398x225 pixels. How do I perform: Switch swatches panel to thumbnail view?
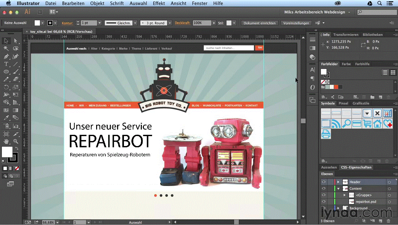click(x=393, y=72)
